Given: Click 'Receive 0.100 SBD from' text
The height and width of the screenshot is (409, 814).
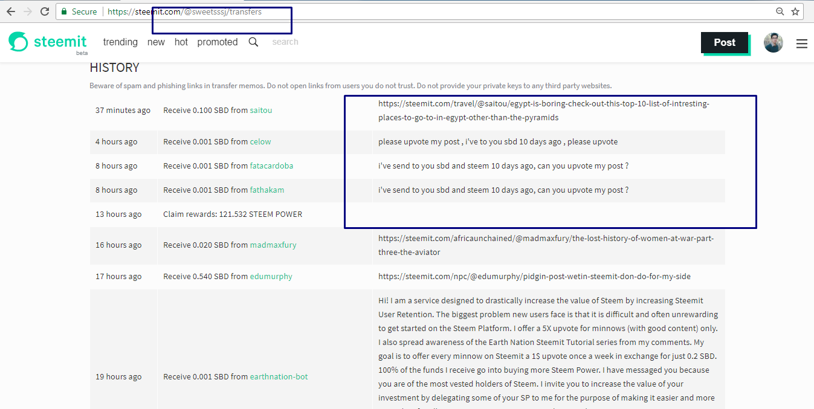Looking at the screenshot, I should pyautogui.click(x=205, y=111).
